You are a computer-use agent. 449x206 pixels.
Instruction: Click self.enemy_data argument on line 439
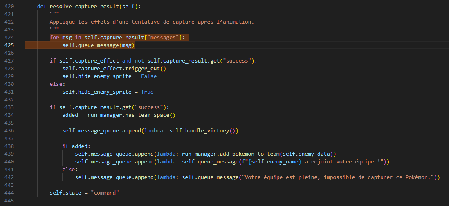[x=306, y=154]
